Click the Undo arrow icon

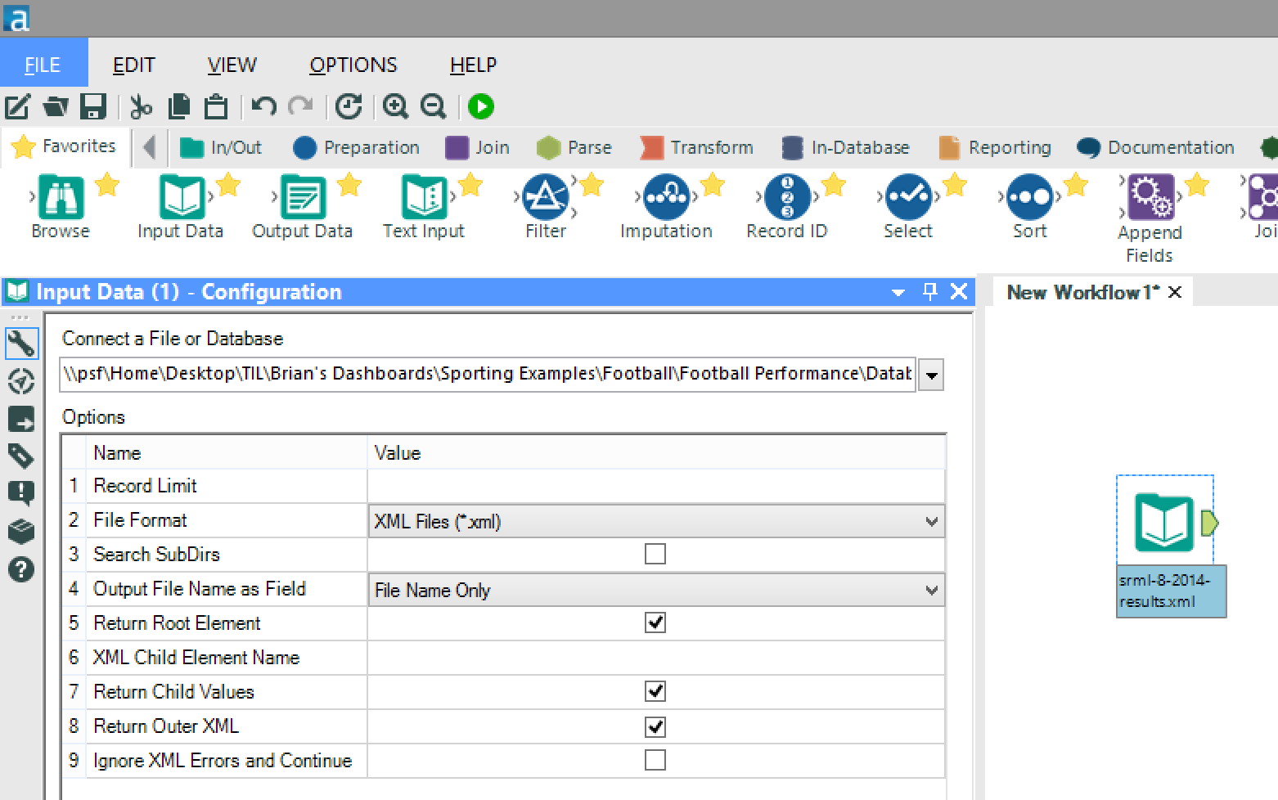click(x=263, y=106)
